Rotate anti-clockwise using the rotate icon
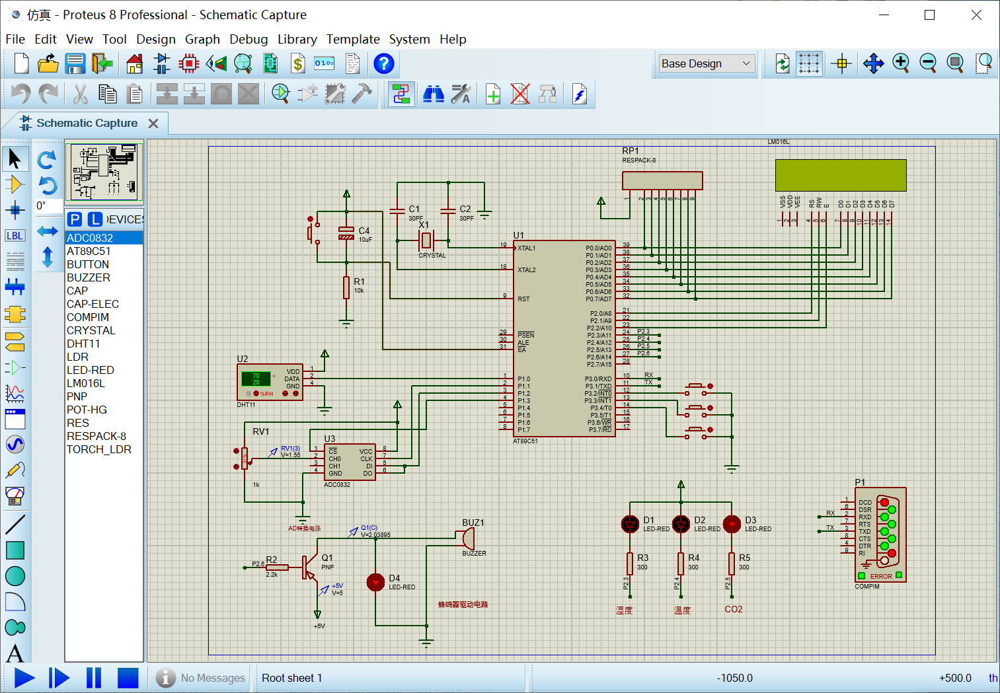This screenshot has width=1000, height=693. tap(47, 185)
